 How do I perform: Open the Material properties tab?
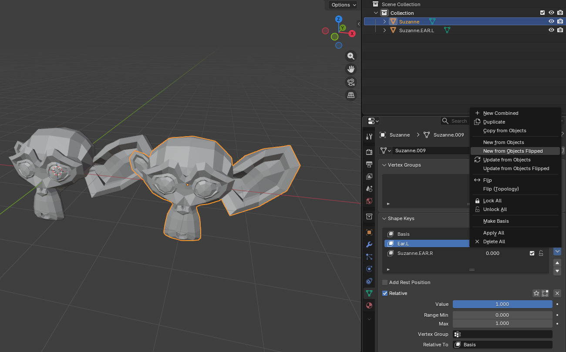[x=369, y=305]
